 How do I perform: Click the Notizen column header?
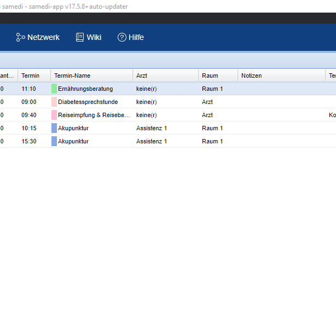(x=252, y=76)
